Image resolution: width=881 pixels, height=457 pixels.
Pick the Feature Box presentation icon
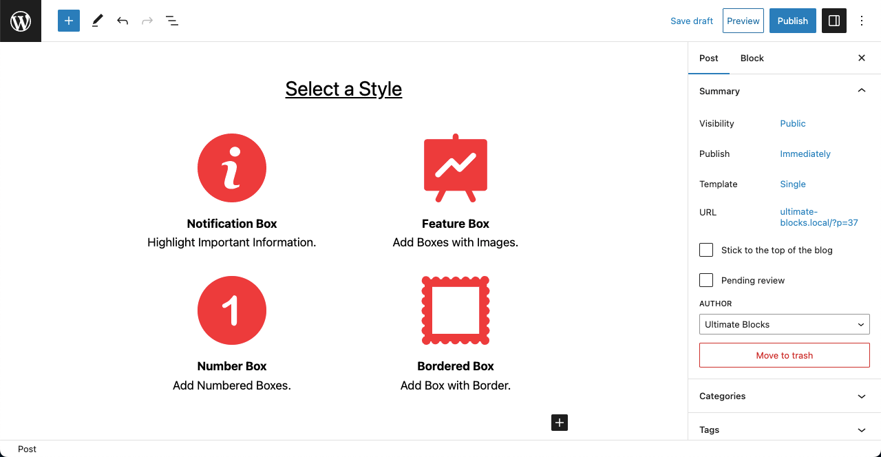456,168
